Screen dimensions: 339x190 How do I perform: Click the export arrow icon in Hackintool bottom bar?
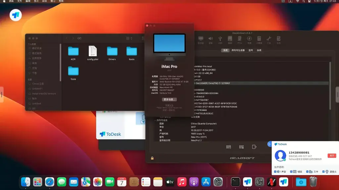click(x=254, y=147)
